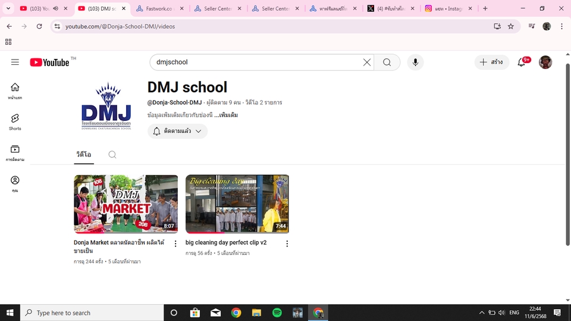Click the Create button

(x=491, y=62)
